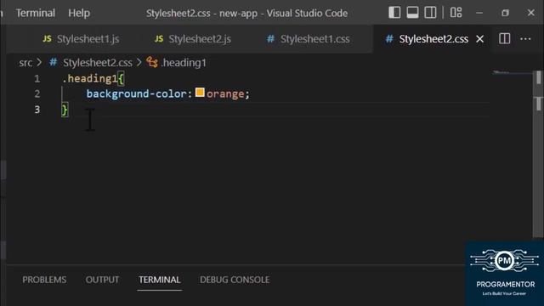Toggle secondary side bar layout icon

point(430,13)
